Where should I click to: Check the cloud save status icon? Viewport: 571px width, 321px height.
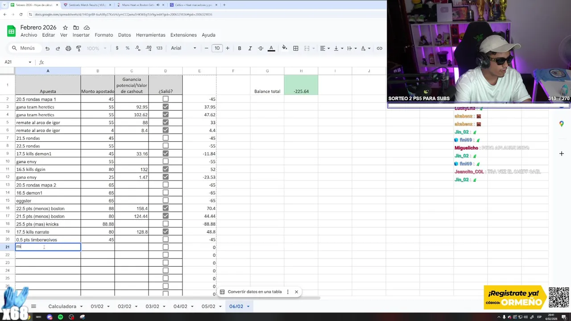(87, 28)
